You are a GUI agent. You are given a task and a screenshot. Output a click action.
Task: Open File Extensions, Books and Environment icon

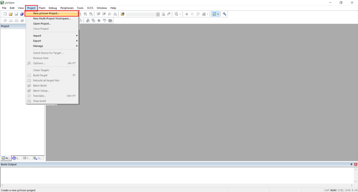(88, 21)
